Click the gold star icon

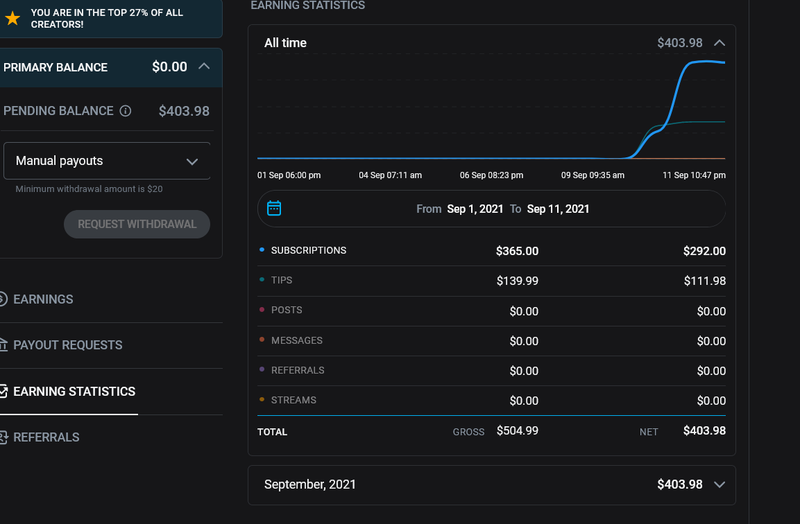(x=12, y=18)
